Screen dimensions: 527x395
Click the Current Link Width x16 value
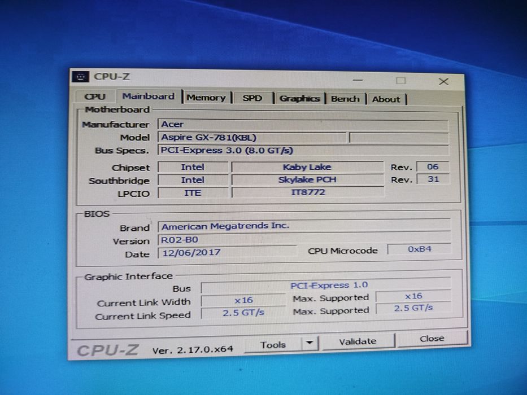[243, 300]
